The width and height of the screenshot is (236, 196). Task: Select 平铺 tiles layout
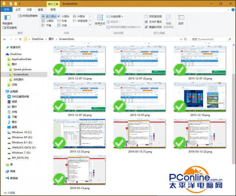[47, 25]
